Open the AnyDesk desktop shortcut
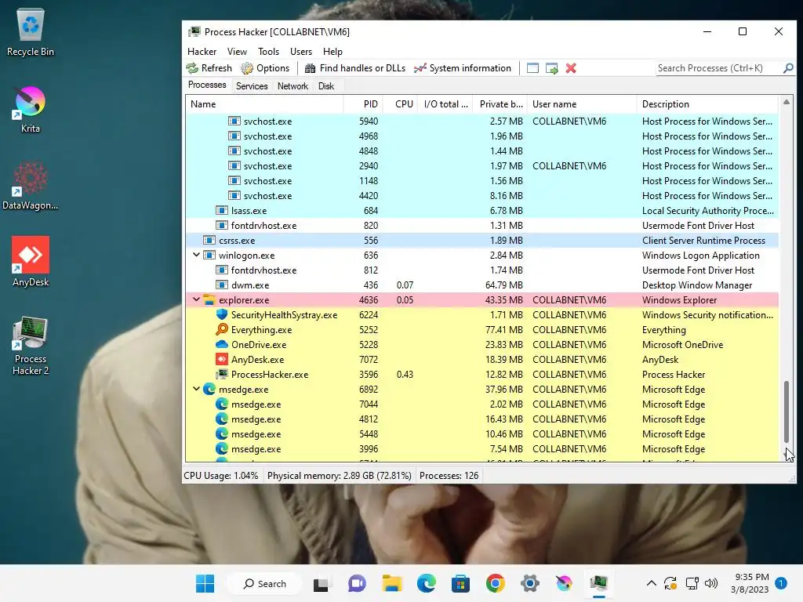Screen dimensions: 803x602 click(x=31, y=262)
